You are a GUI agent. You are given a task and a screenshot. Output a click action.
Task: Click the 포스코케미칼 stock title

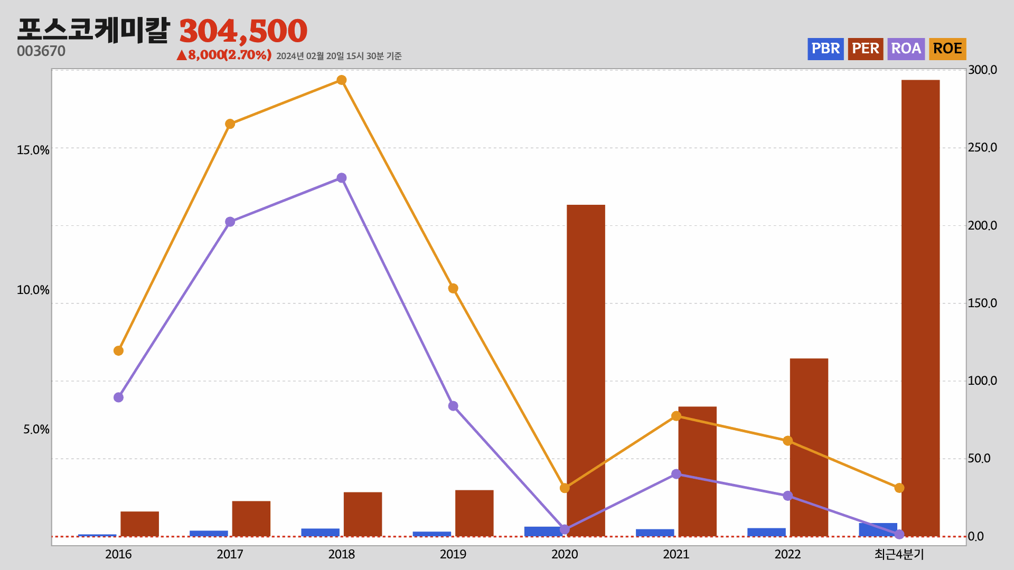pyautogui.click(x=93, y=30)
